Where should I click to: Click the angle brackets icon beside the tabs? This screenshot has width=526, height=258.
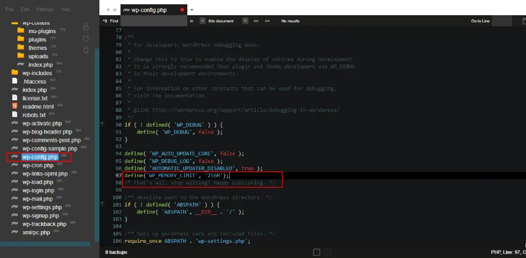(115, 9)
